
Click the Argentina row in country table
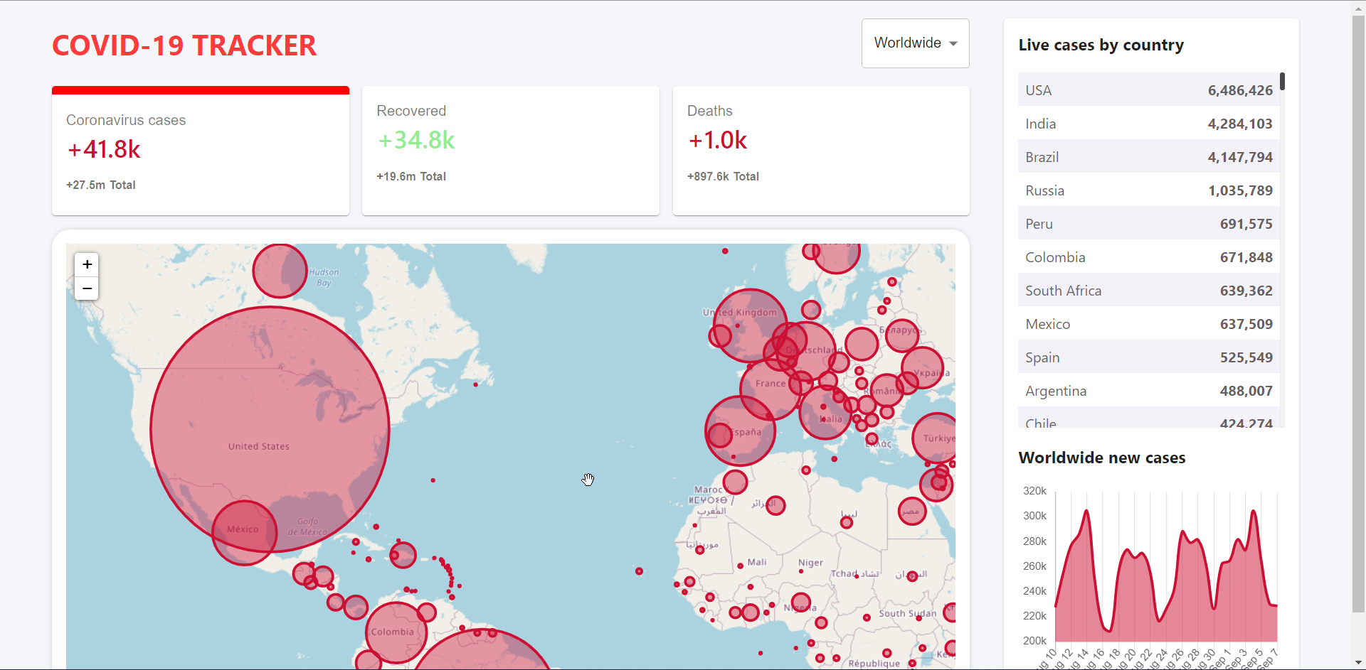(1148, 390)
